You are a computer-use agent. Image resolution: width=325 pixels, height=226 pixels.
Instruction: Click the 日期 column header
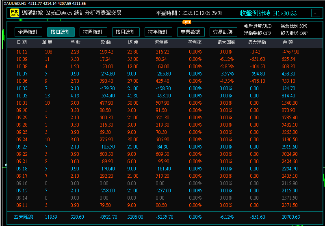22,43
